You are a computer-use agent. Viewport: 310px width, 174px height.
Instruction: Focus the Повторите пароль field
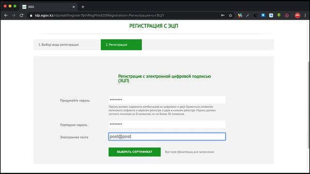167,124
